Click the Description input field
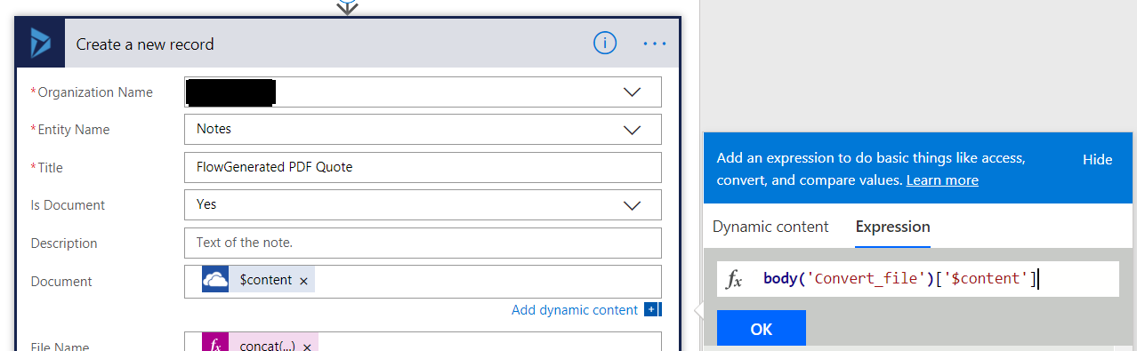The width and height of the screenshot is (1137, 351). 423,243
